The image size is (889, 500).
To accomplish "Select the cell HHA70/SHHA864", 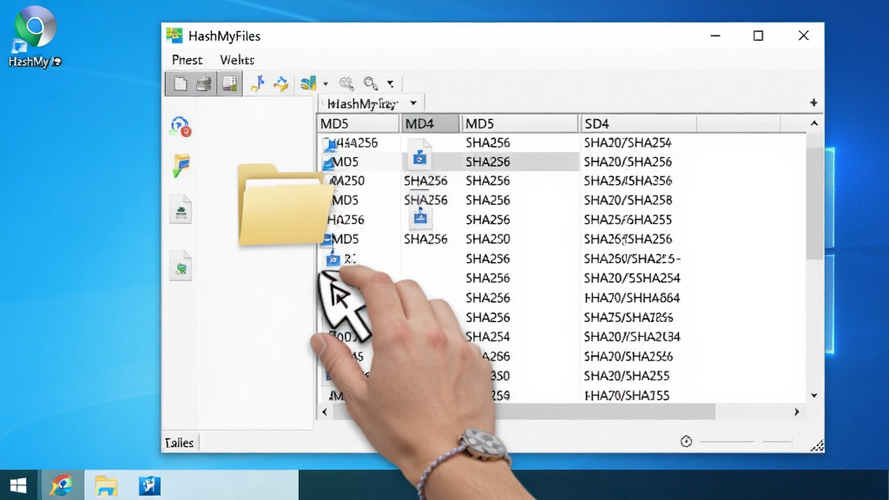I will (x=632, y=298).
